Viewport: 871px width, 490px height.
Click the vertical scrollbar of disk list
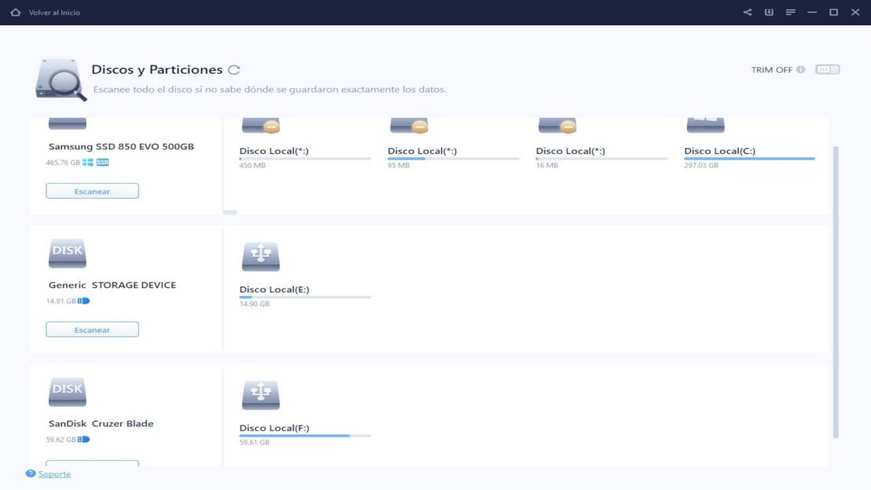pyautogui.click(x=836, y=291)
